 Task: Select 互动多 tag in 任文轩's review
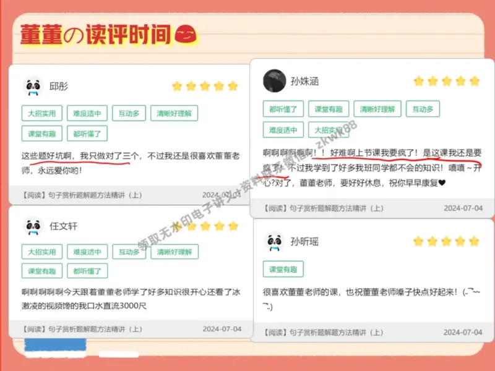pyautogui.click(x=129, y=252)
